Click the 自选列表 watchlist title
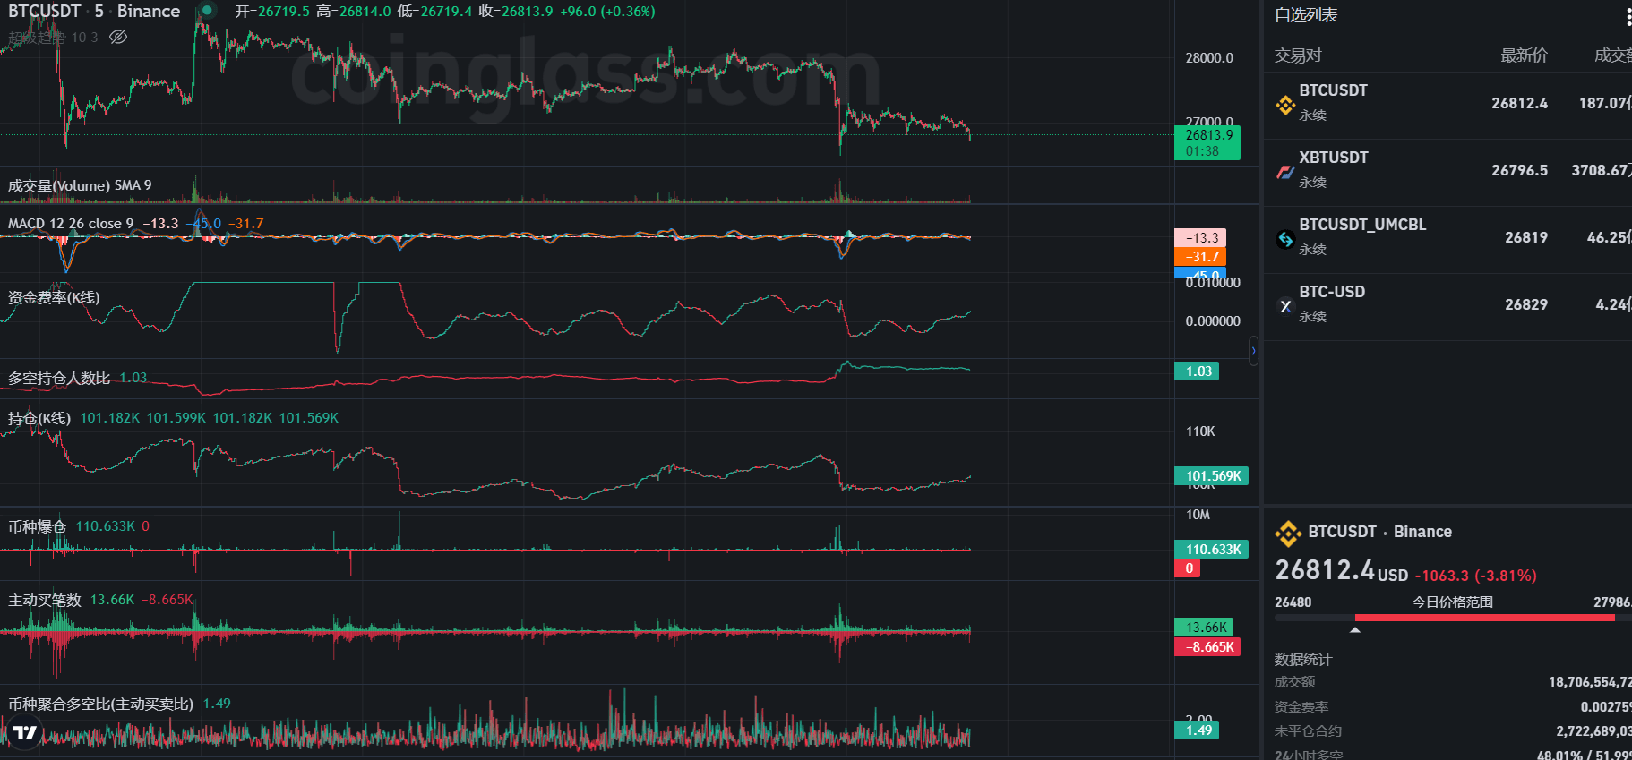 point(1306,15)
